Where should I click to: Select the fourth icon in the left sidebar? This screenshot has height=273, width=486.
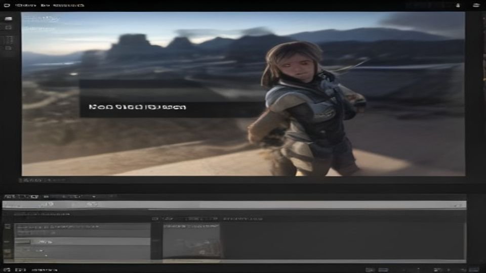[x=9, y=48]
